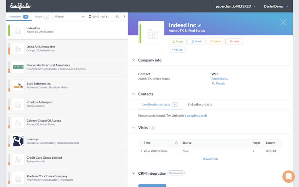This screenshot has height=187, width=299.
Task: Expand the 22 Jul 2018 visit with plus
Action: point(141,151)
